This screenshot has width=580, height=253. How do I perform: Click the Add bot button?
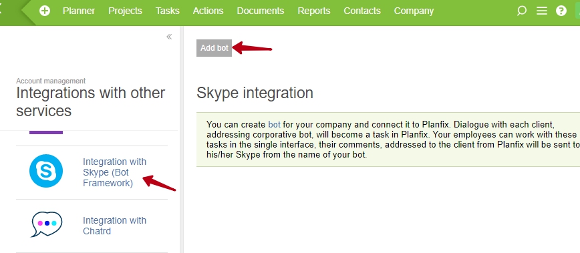(214, 48)
